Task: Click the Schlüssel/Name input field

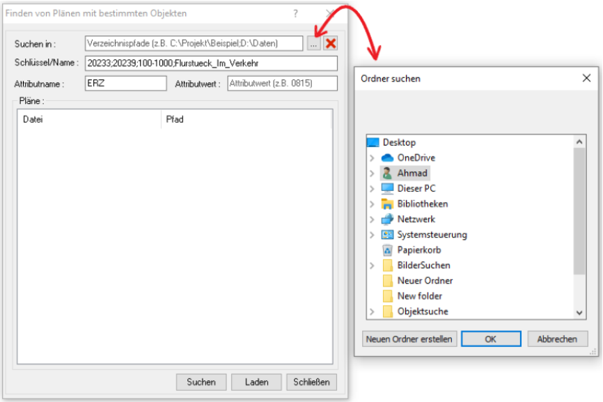Action: point(210,63)
